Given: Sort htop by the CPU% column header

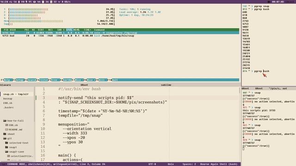Looking at the screenshot, I should pyautogui.click(x=69, y=30).
